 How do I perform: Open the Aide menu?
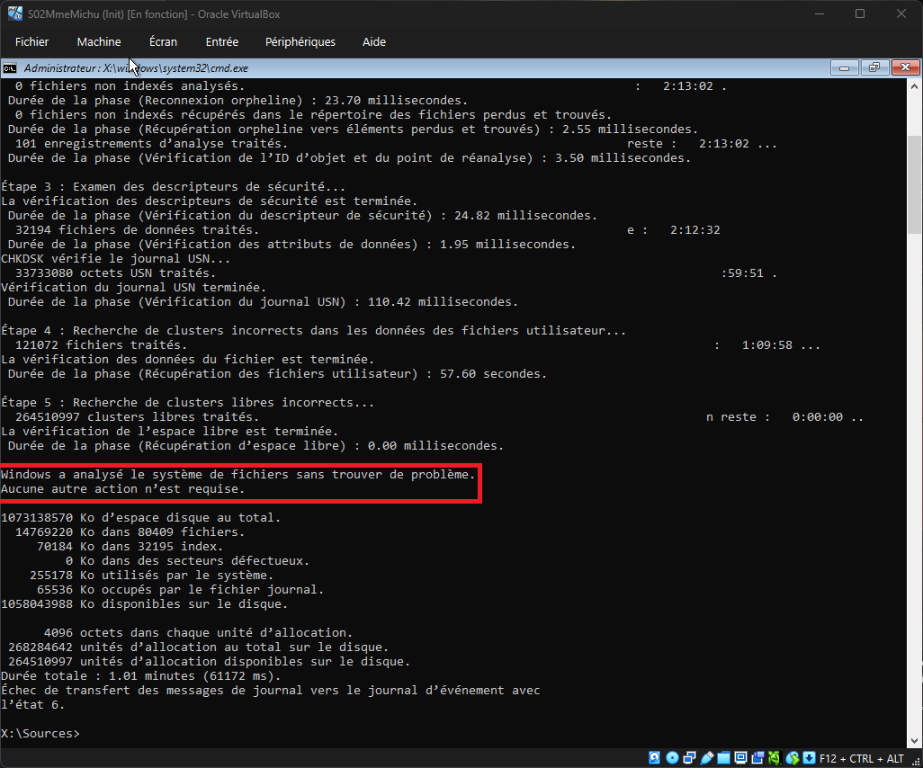(373, 42)
